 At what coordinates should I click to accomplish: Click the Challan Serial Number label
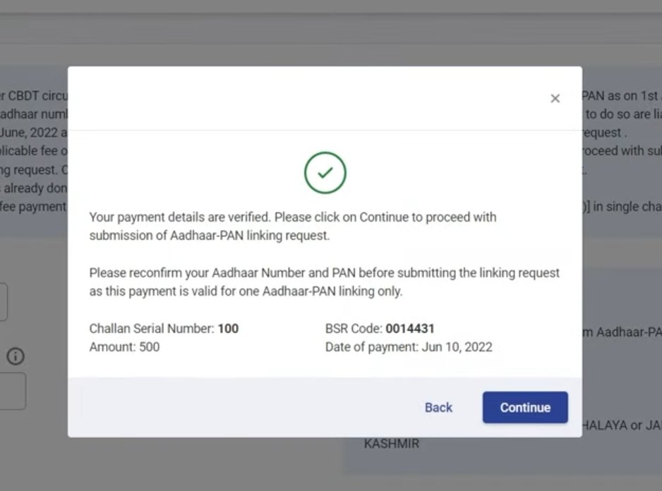tap(152, 329)
